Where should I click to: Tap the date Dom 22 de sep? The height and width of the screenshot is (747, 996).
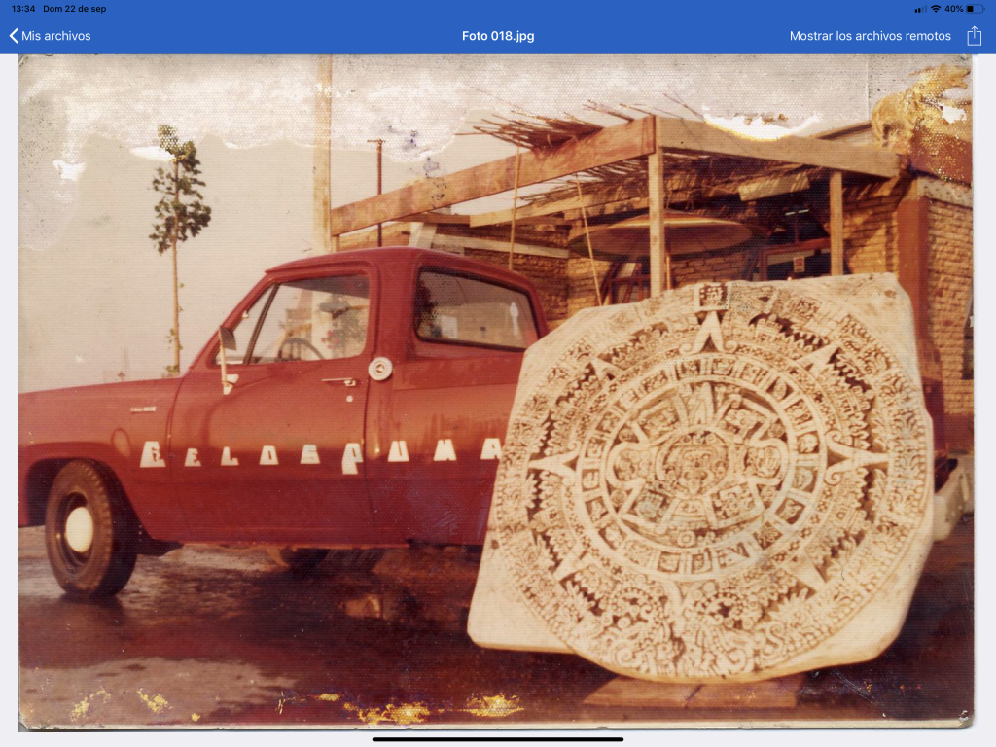pyautogui.click(x=75, y=9)
